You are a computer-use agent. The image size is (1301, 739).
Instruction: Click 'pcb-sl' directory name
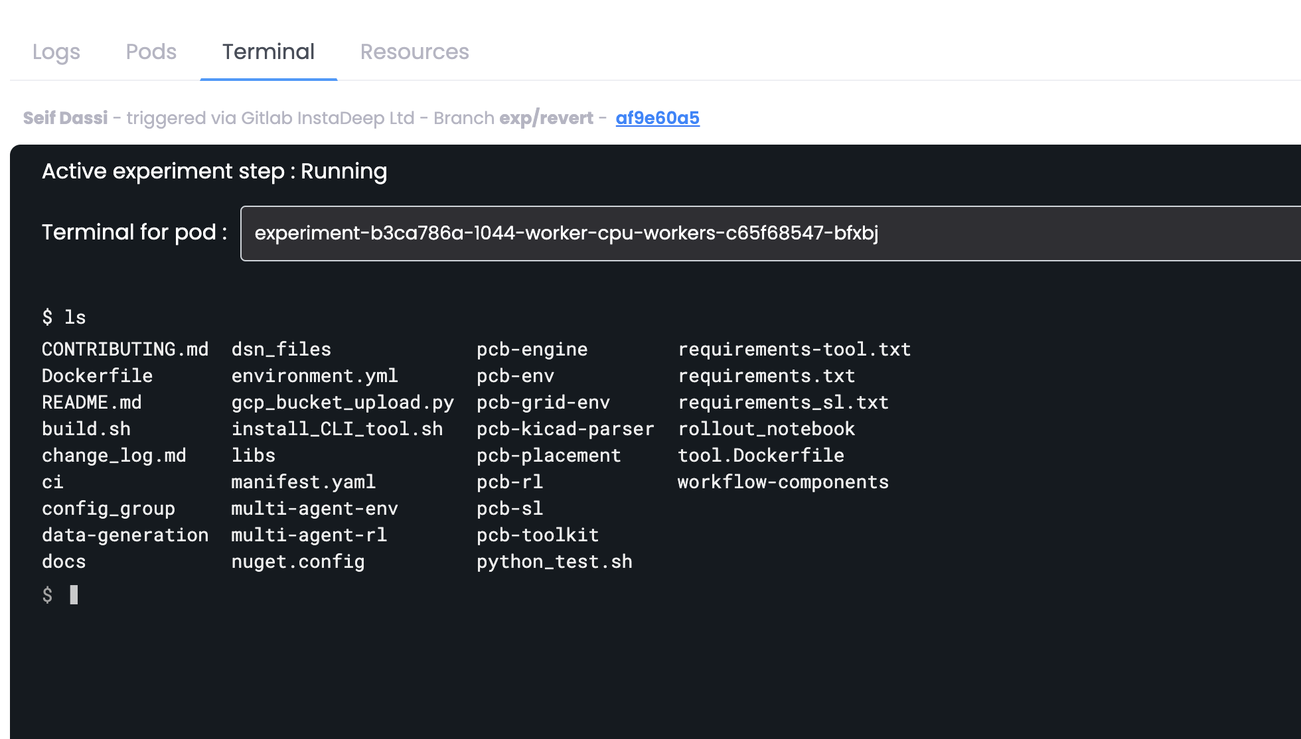click(x=510, y=508)
